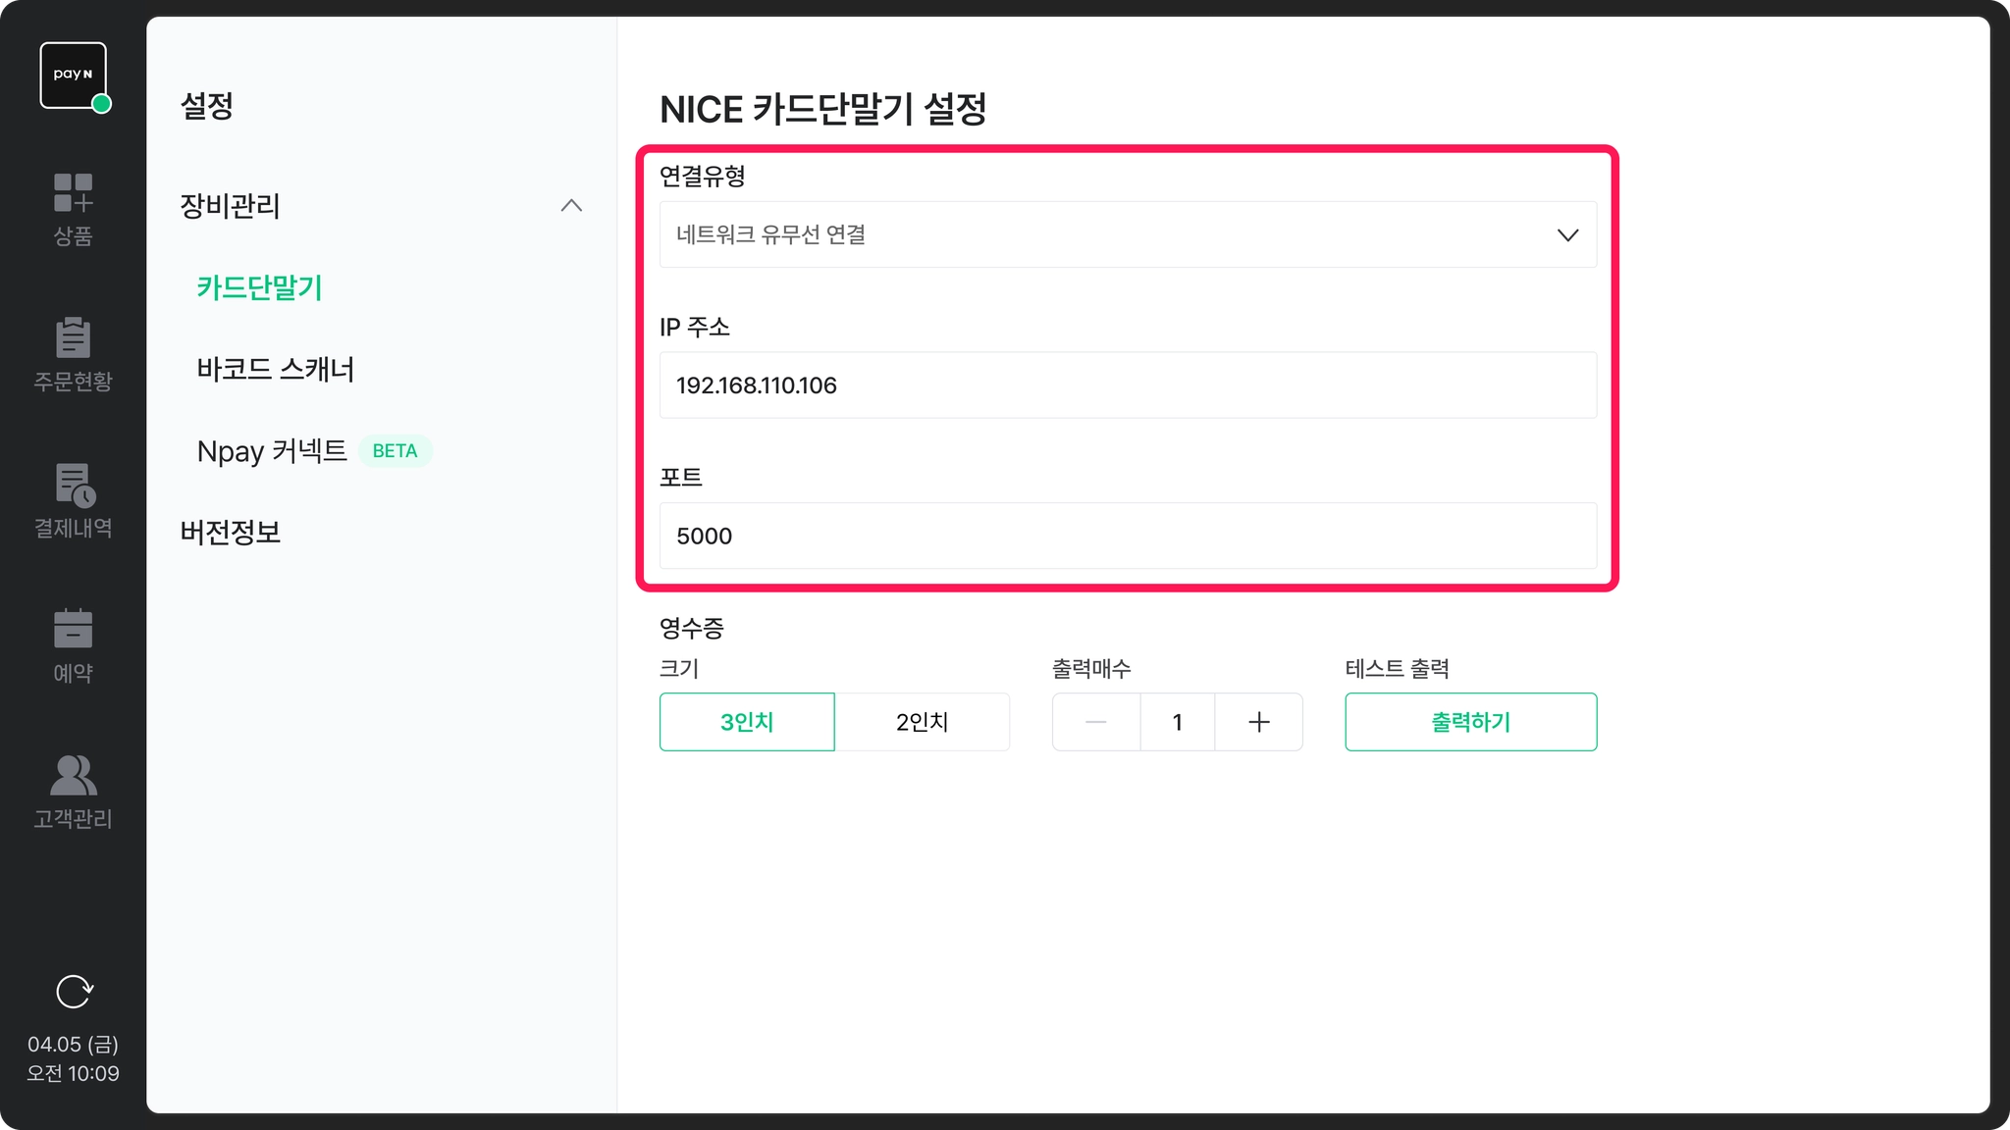2010x1130 pixels.
Task: Collapse the 장비관리 section chevron
Action: click(x=571, y=205)
